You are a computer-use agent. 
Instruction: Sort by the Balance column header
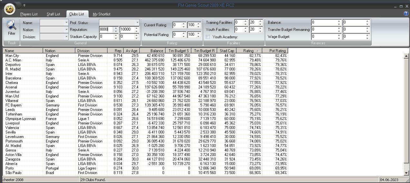152,51
